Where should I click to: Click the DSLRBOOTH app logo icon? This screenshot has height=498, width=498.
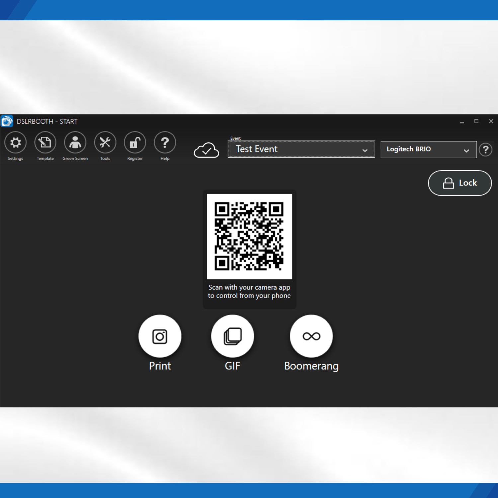click(7, 121)
